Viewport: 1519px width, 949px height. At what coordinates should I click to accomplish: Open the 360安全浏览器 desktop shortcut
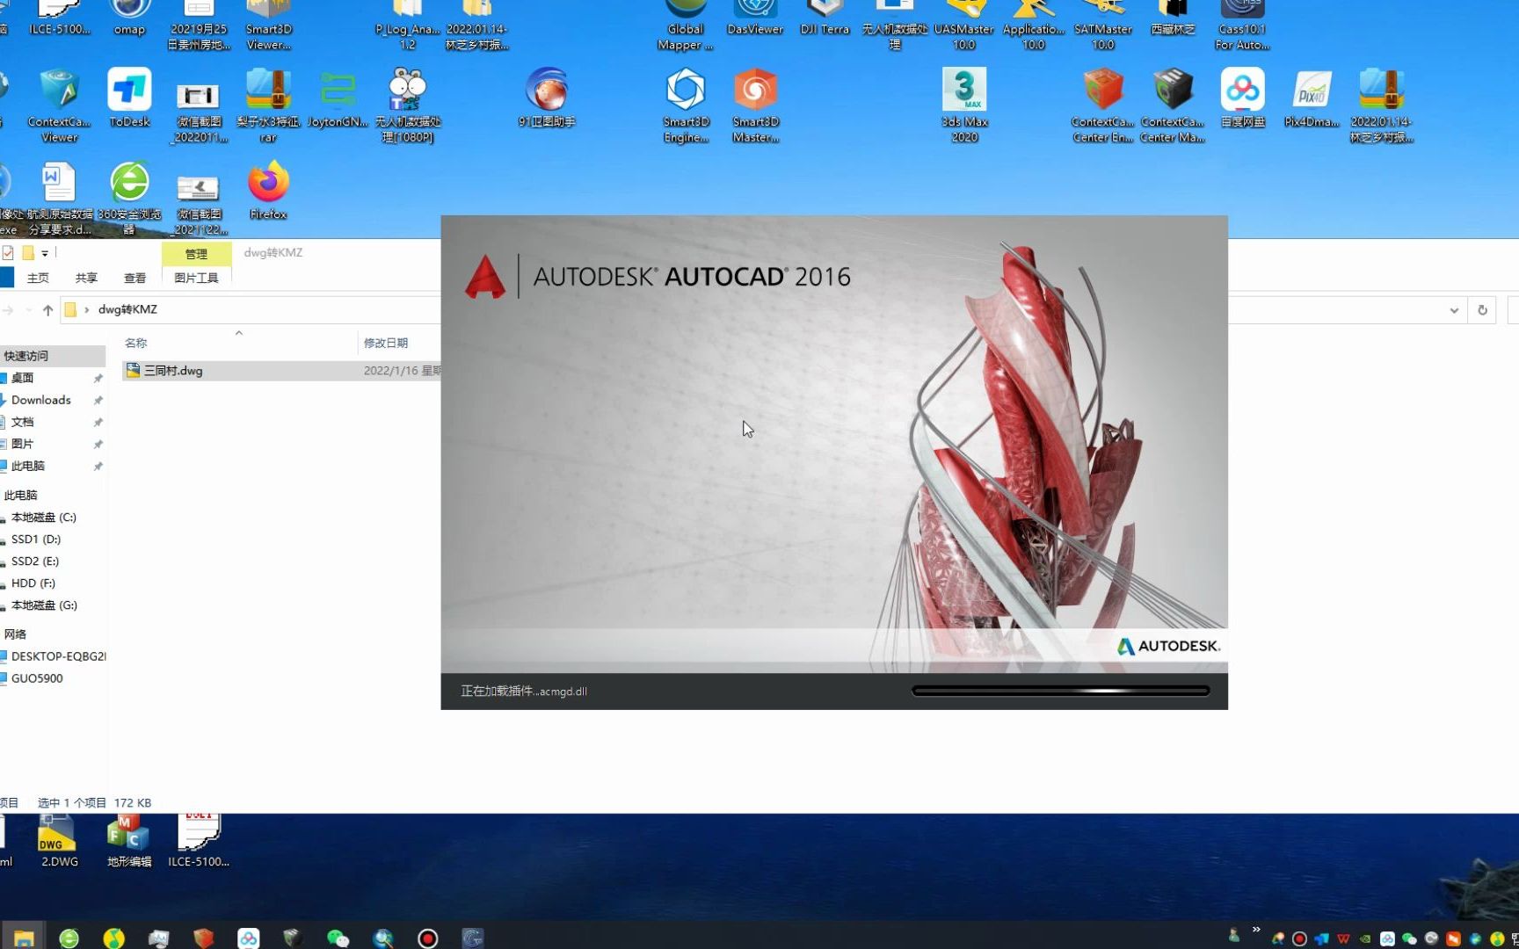[129, 198]
